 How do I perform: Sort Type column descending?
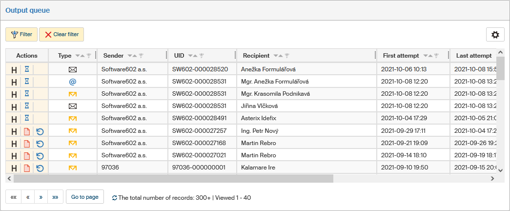pyautogui.click(x=76, y=56)
